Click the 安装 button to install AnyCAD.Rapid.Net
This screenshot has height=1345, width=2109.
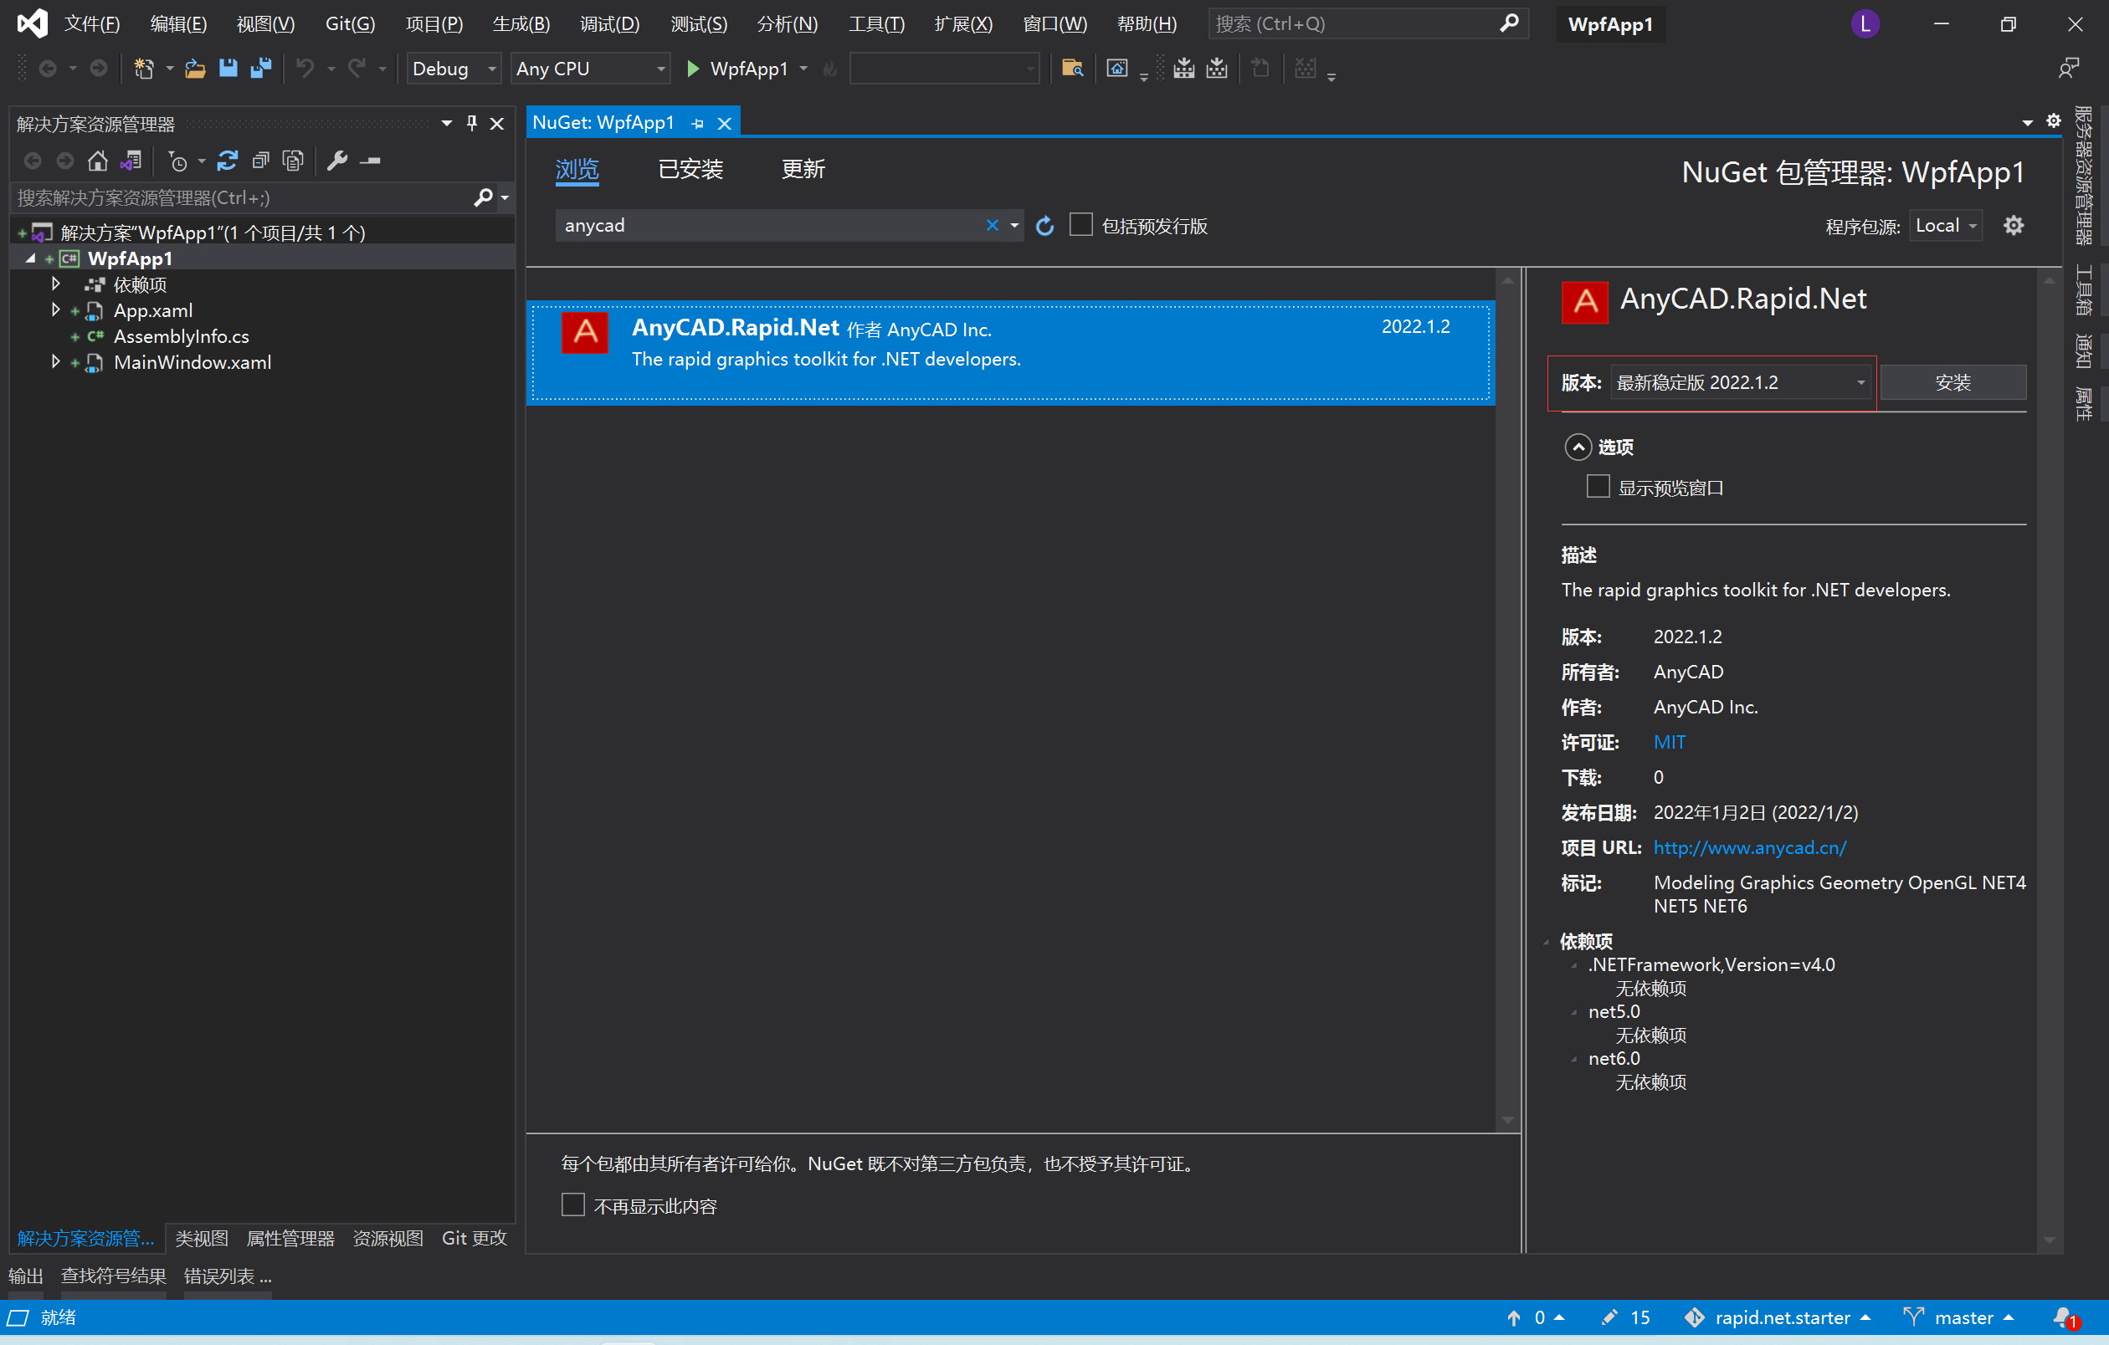click(1954, 382)
